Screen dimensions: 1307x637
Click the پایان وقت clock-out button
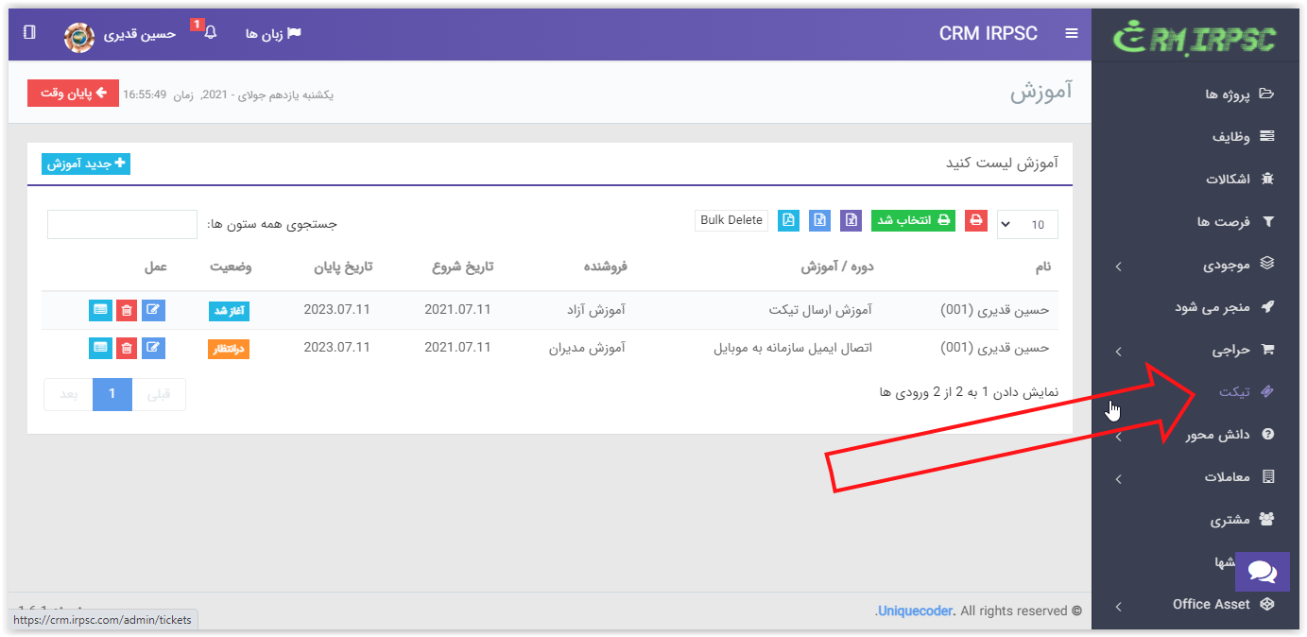point(73,94)
